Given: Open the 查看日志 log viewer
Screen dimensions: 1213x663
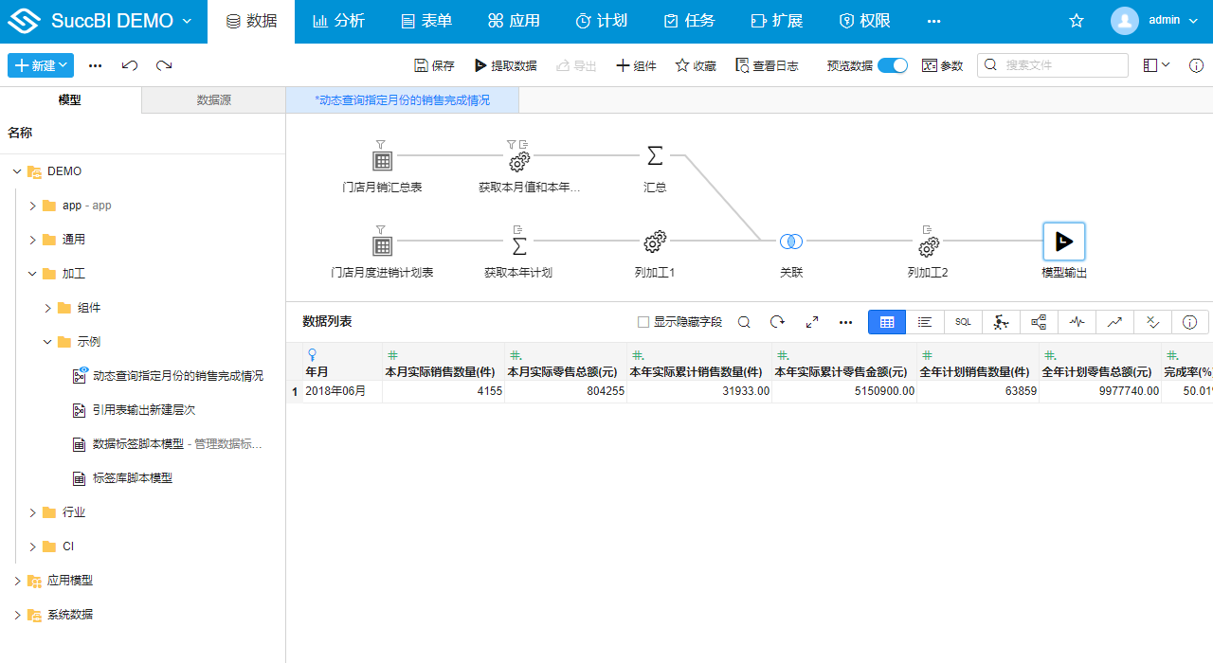Looking at the screenshot, I should click(767, 64).
